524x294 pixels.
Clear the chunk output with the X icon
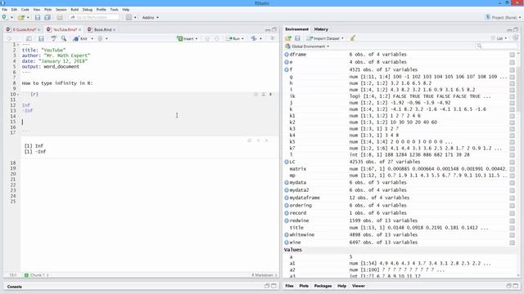pos(266,140)
